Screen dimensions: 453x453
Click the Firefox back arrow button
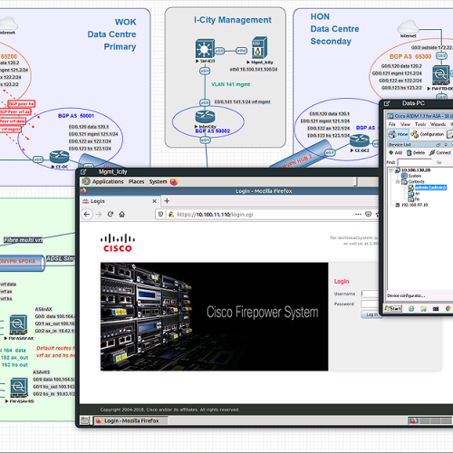point(87,214)
